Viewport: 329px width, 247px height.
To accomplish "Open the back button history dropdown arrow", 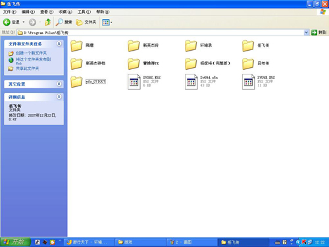I will 24,22.
